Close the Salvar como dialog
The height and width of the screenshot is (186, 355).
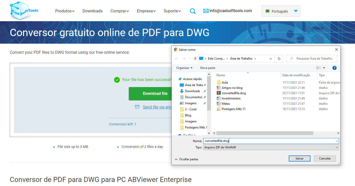tap(336, 50)
